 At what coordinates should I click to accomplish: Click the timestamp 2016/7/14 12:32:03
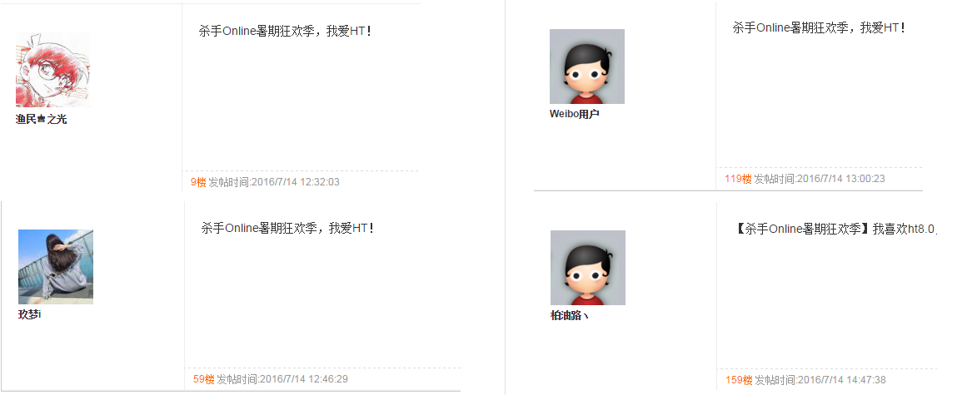(296, 182)
